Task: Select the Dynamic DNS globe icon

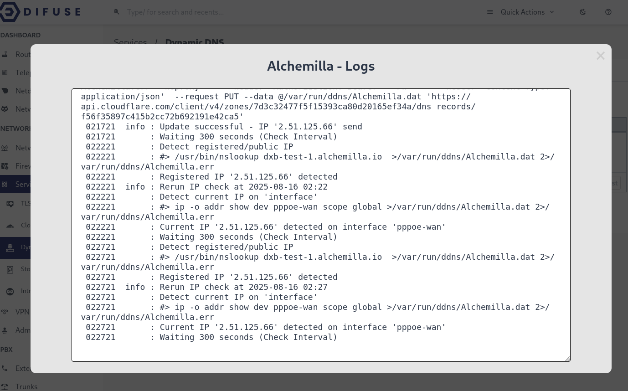Action: point(10,247)
